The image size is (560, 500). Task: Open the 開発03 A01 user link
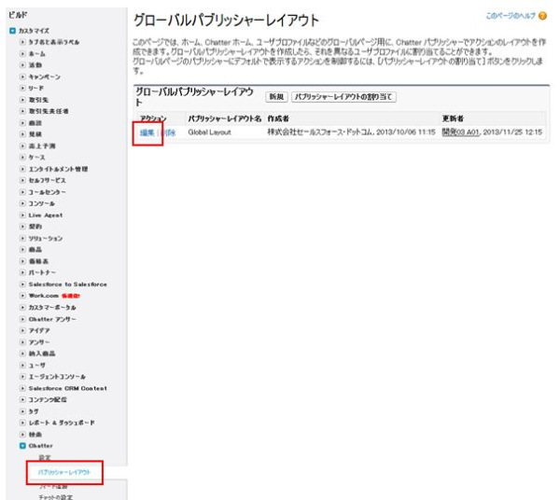tap(460, 132)
